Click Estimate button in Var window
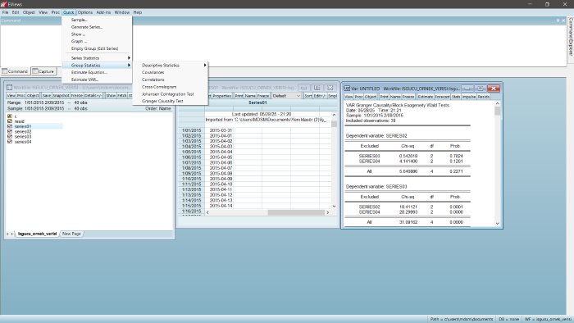 [x=426, y=97]
